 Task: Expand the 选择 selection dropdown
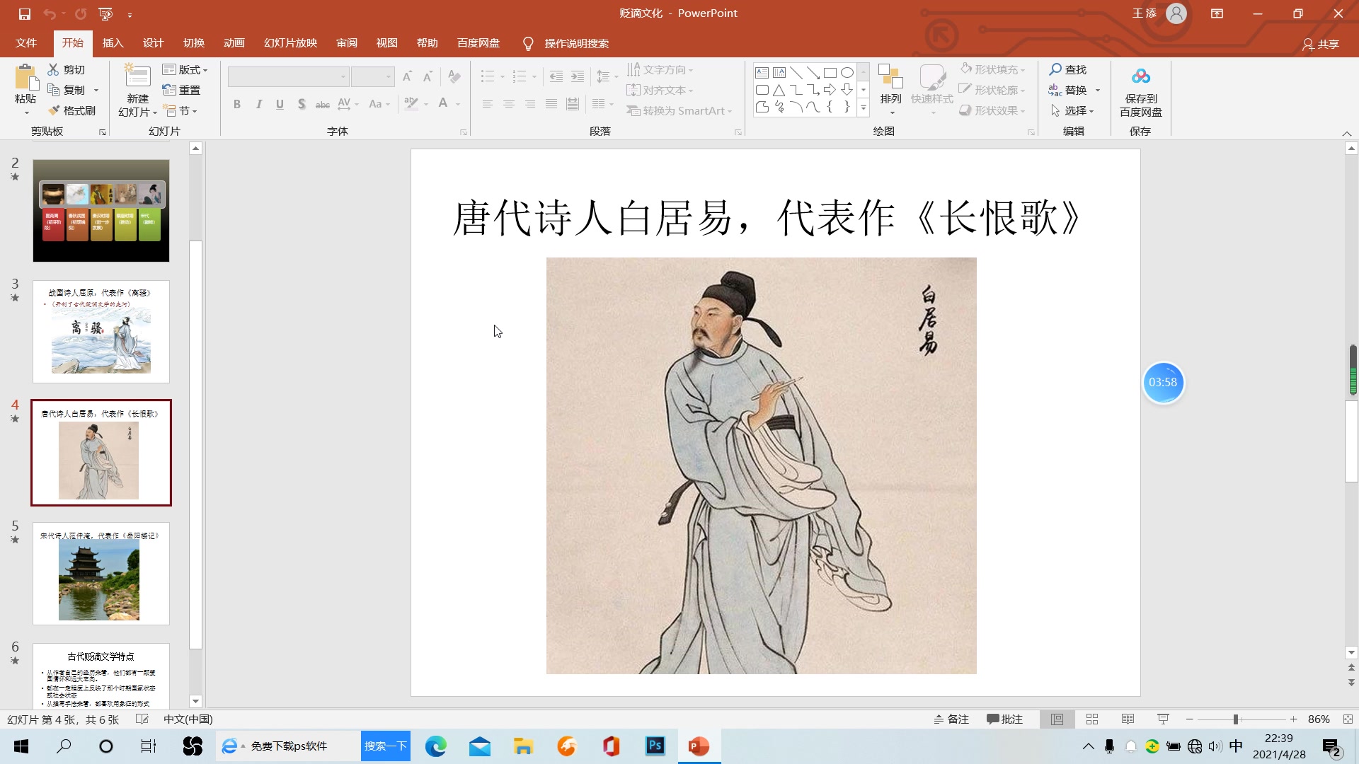tap(1073, 110)
